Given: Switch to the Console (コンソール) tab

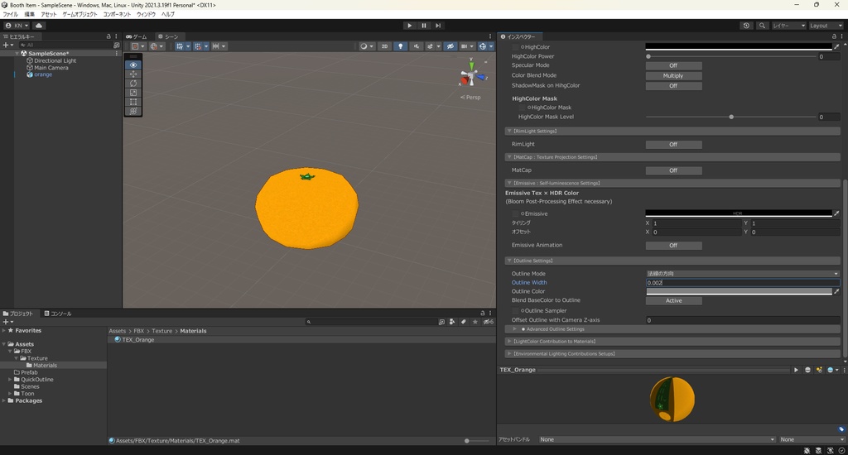Looking at the screenshot, I should pos(58,314).
